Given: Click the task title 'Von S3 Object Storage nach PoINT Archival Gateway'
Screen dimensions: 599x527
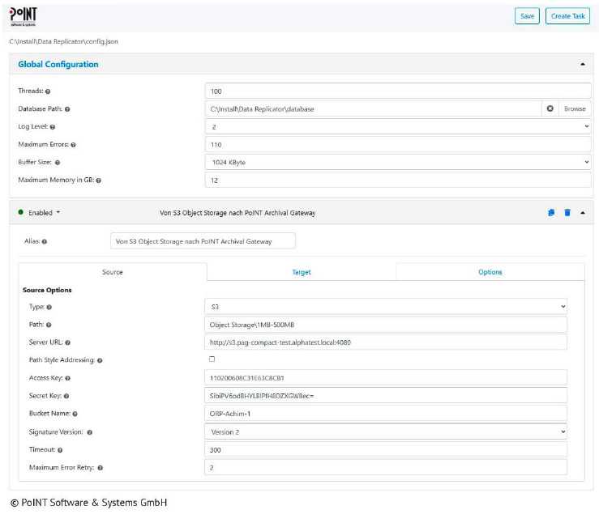Looking at the screenshot, I should pyautogui.click(x=237, y=213).
